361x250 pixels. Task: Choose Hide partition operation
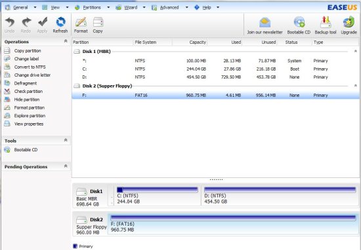(27, 99)
